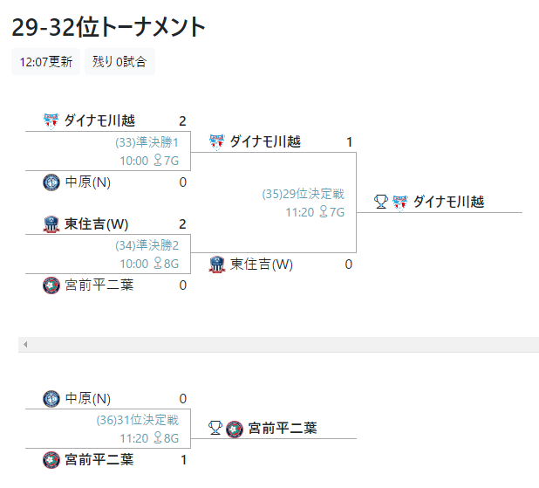The image size is (539, 488).
Task: Open the (35)29位決定戦 match details
Action: point(304,194)
